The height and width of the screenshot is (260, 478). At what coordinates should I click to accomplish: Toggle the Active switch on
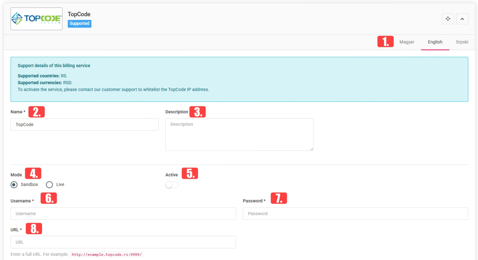[x=172, y=185]
